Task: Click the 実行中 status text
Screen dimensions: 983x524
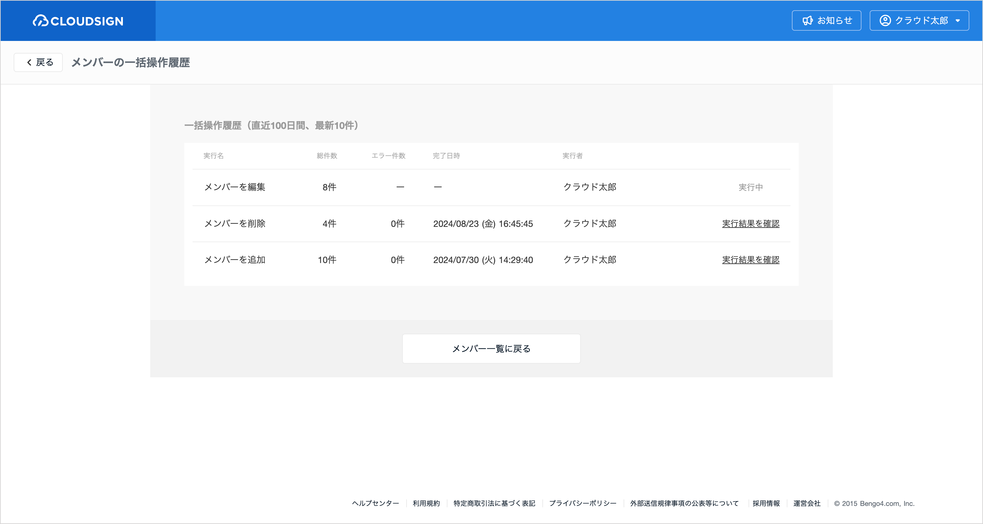Action: (x=751, y=187)
